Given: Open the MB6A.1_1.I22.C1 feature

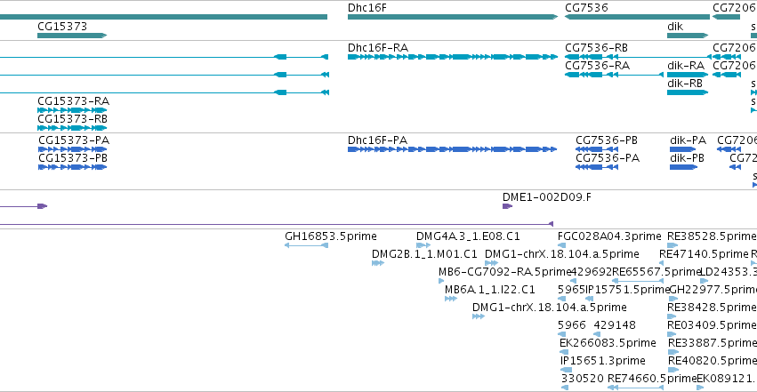Looking at the screenshot, I should (x=451, y=299).
